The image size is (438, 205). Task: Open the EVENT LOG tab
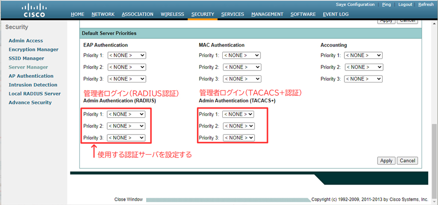coord(336,14)
